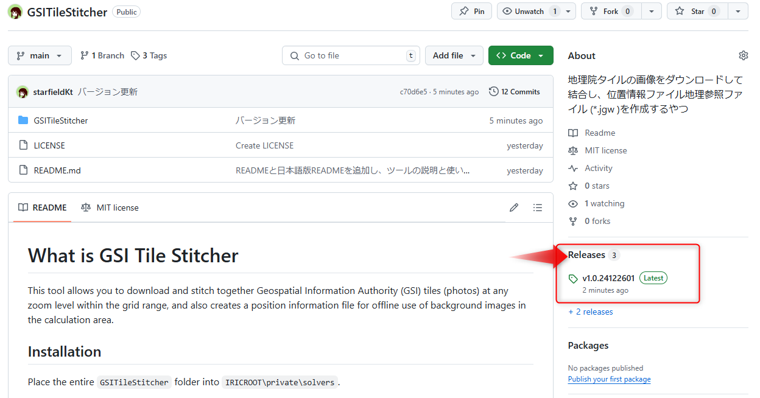Open the Star lists dropdown arrow
The height and width of the screenshot is (398, 760).
738,11
